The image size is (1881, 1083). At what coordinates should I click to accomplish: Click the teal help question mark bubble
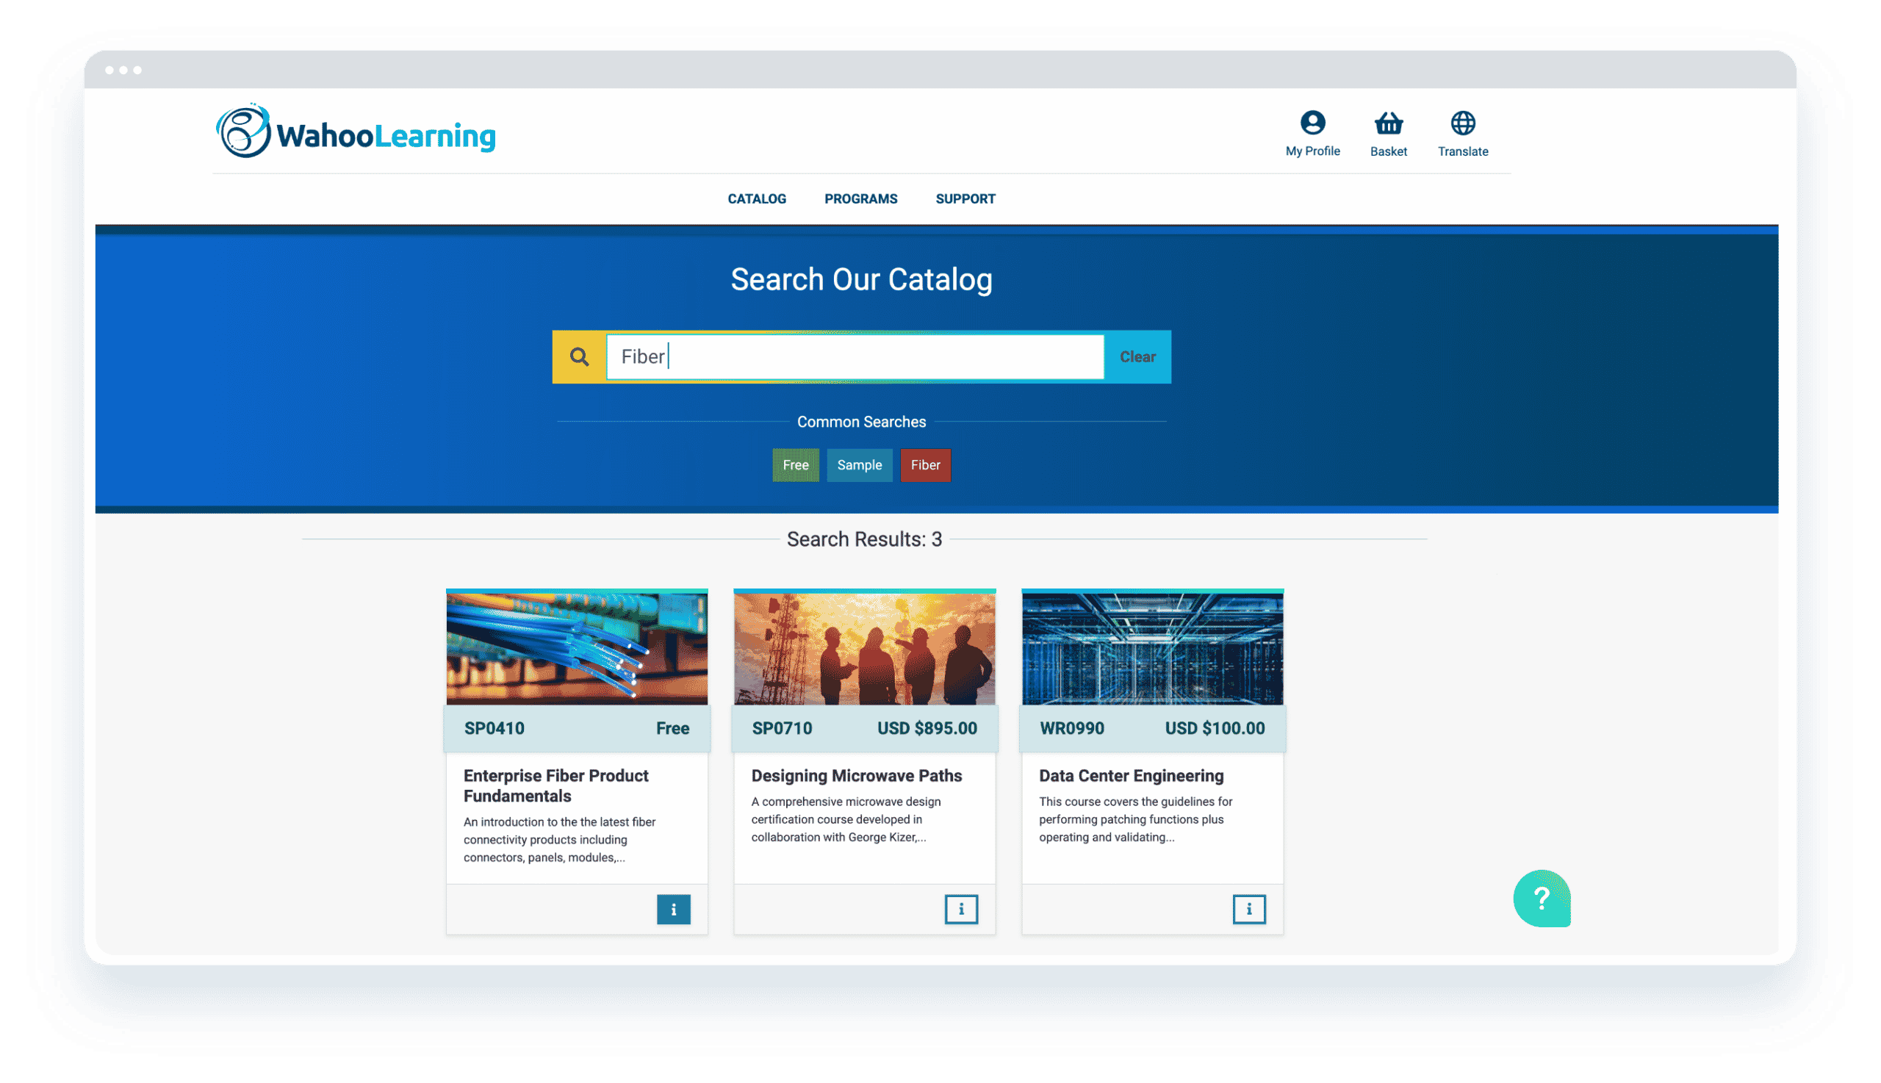pyautogui.click(x=1541, y=899)
